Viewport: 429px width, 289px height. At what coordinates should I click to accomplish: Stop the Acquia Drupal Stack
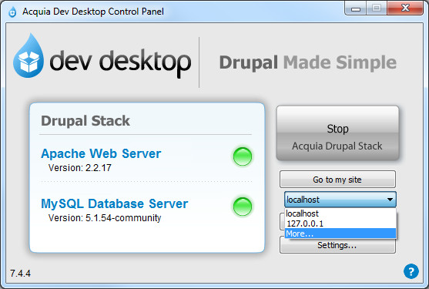coord(337,133)
